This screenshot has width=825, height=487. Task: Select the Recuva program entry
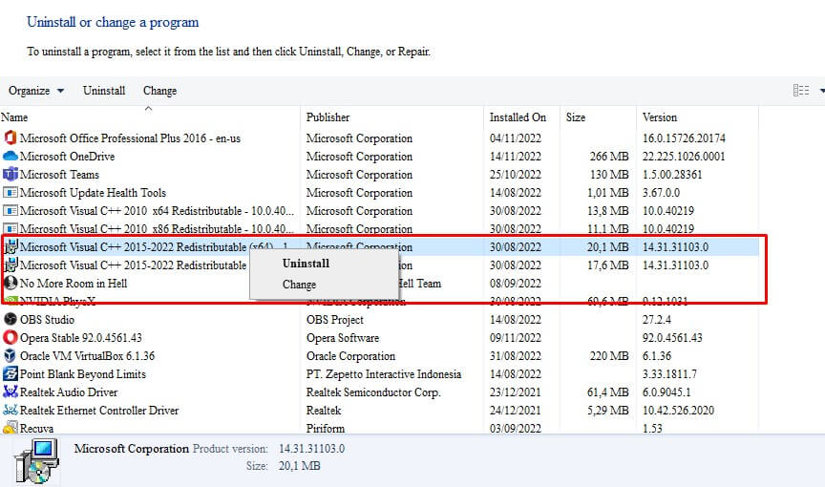(35, 429)
